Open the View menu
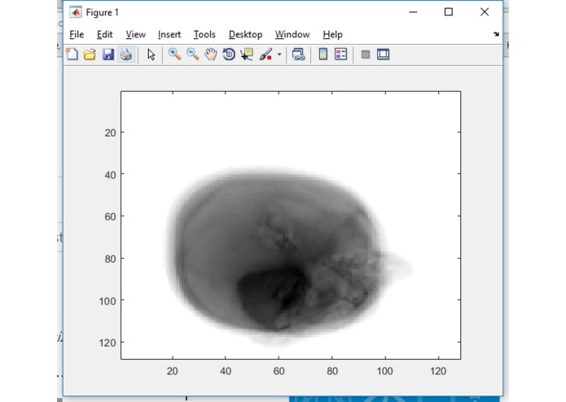 [136, 35]
